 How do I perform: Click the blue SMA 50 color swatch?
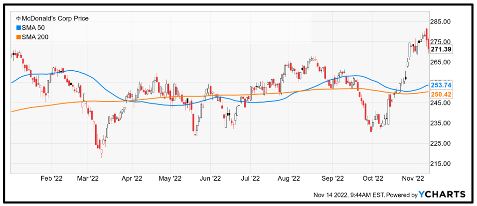click(x=18, y=28)
